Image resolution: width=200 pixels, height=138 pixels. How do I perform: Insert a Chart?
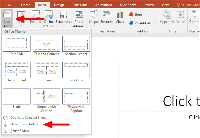click(120, 17)
